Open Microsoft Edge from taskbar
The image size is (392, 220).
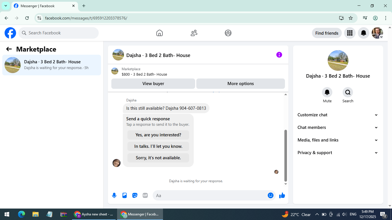click(22, 214)
